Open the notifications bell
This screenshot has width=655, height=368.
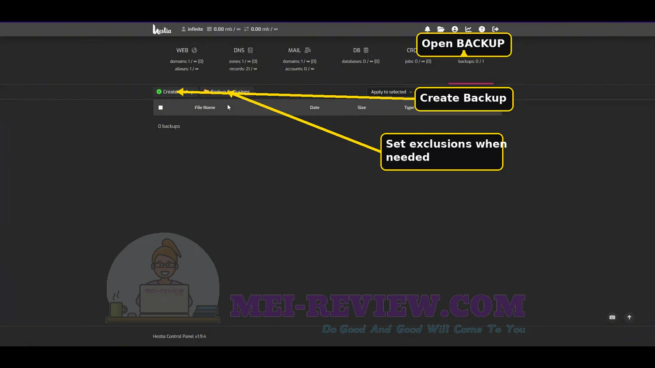(x=427, y=29)
